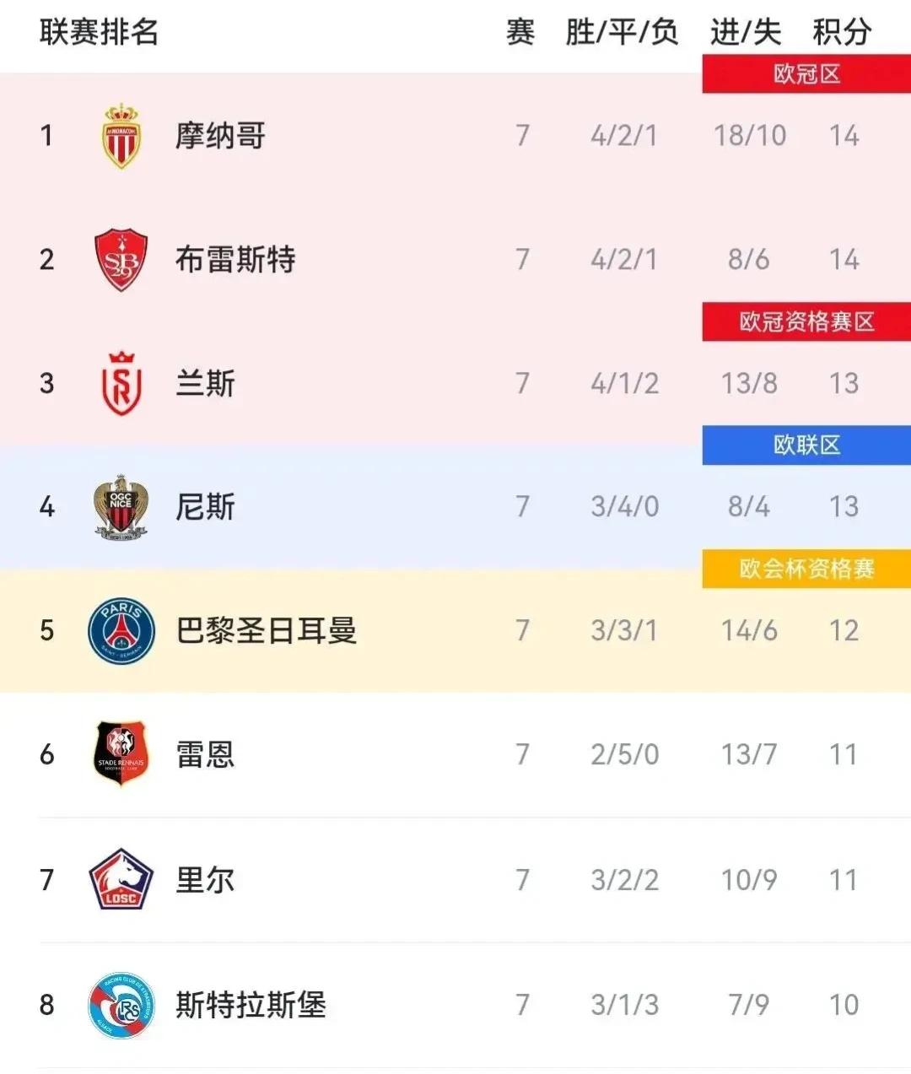Viewport: 911px width, 1074px height.
Task: Tap the Stade de Reims crest
Action: pyautogui.click(x=121, y=384)
